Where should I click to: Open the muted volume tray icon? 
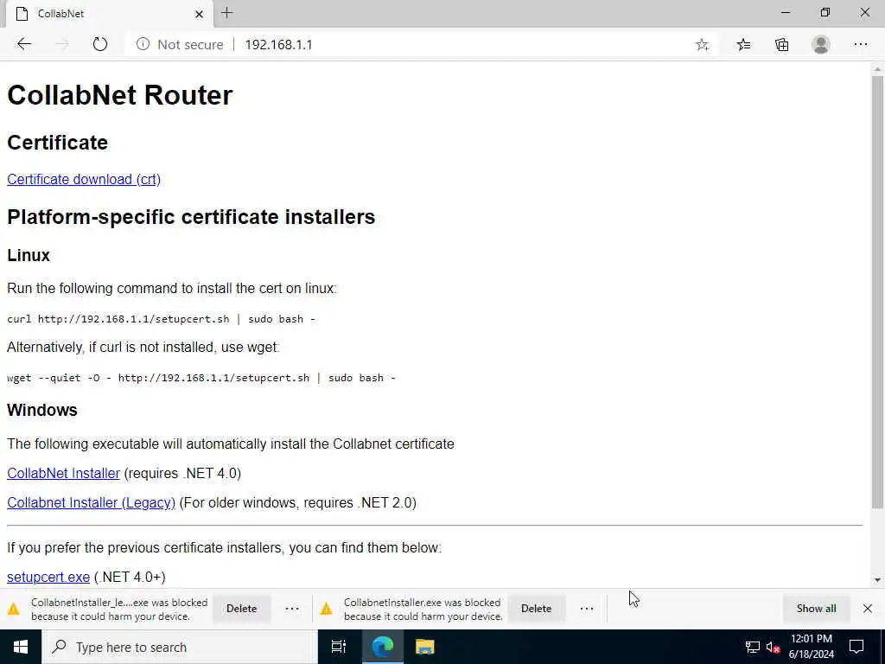pyautogui.click(x=773, y=647)
